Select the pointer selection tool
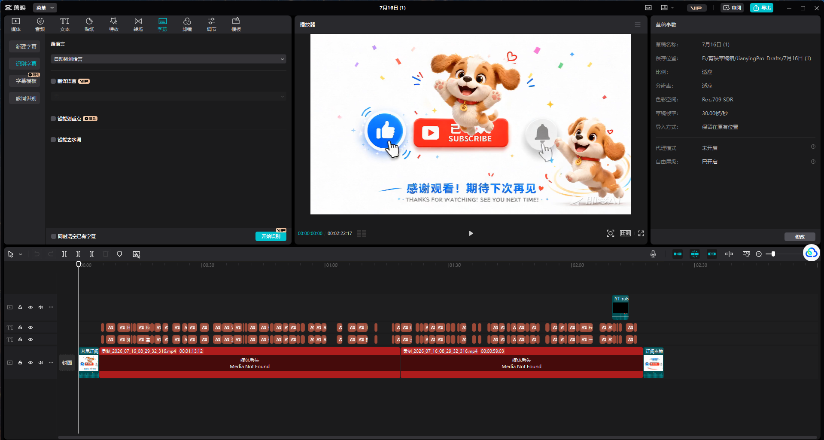This screenshot has height=440, width=824. (x=11, y=254)
